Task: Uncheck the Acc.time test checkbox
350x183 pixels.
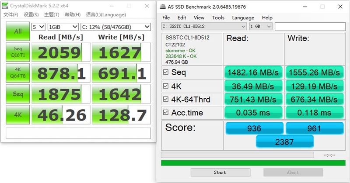Action: pos(166,112)
